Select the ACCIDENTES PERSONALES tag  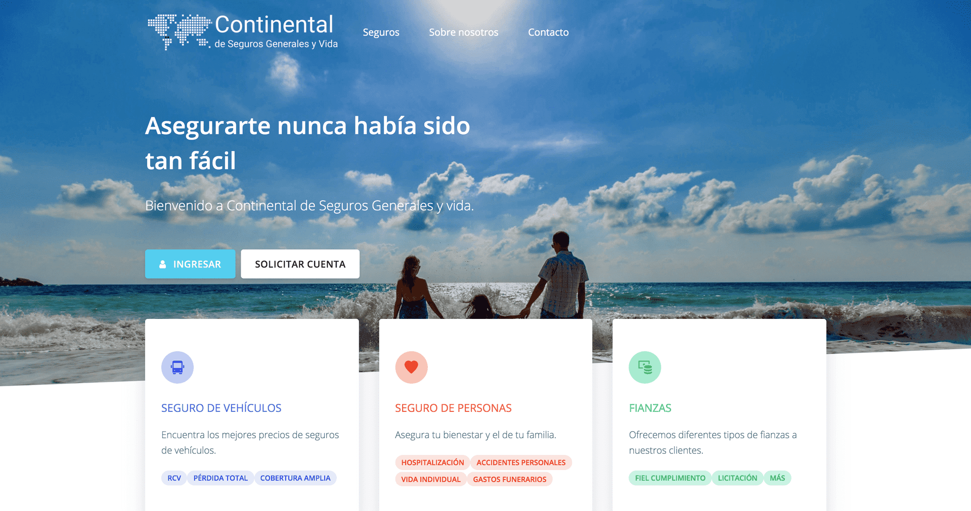pos(521,462)
